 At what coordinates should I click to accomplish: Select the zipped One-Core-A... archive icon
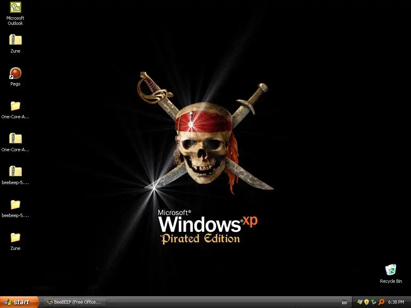[x=15, y=138]
